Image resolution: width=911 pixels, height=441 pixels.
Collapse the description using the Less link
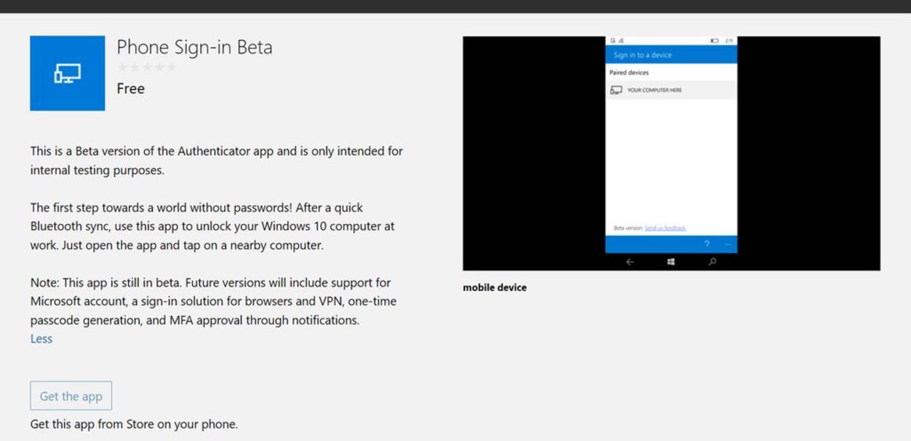[41, 339]
